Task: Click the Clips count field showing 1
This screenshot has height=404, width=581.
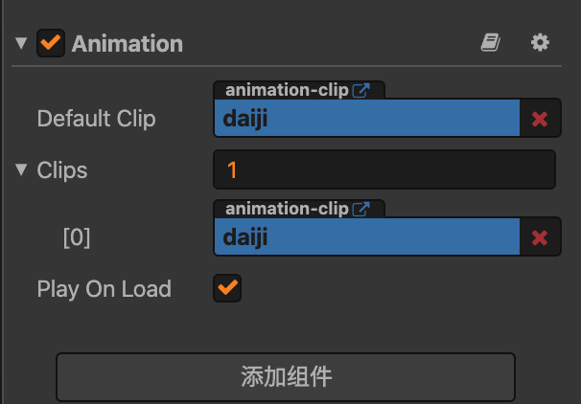Action: pyautogui.click(x=383, y=170)
